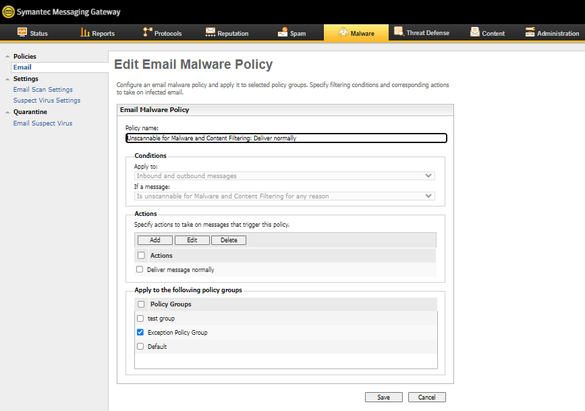Screen dimensions: 585x411
Task: Switch to the Malware tab
Action: pos(356,33)
